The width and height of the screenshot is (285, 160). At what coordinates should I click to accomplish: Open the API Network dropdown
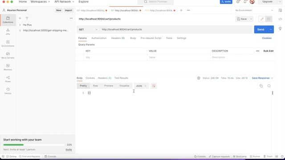pyautogui.click(x=64, y=2)
